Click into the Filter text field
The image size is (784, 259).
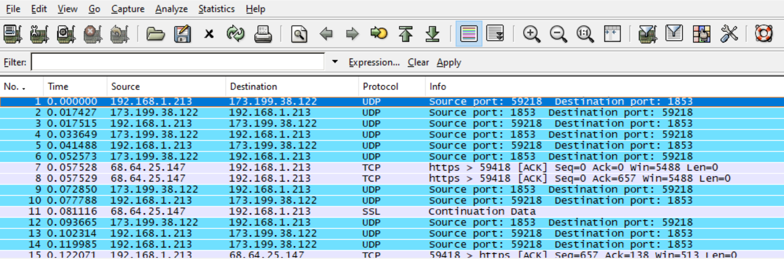click(178, 62)
